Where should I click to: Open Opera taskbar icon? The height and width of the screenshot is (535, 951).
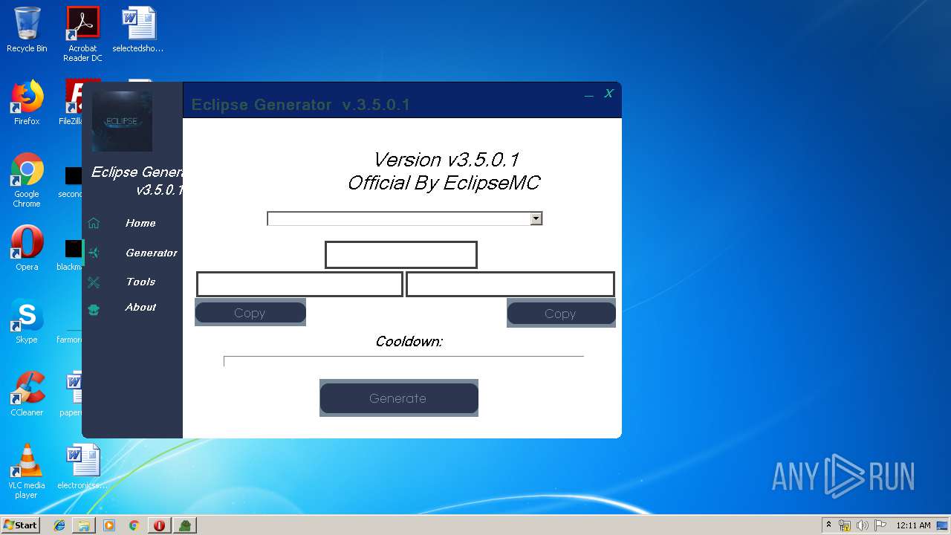coord(159,525)
